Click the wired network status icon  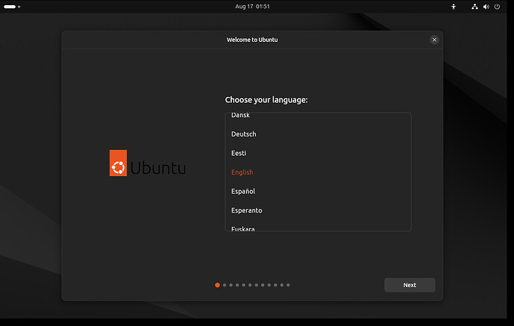[474, 7]
